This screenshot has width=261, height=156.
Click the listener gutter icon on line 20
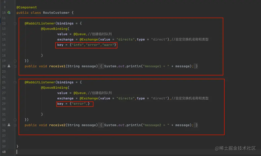9,66
